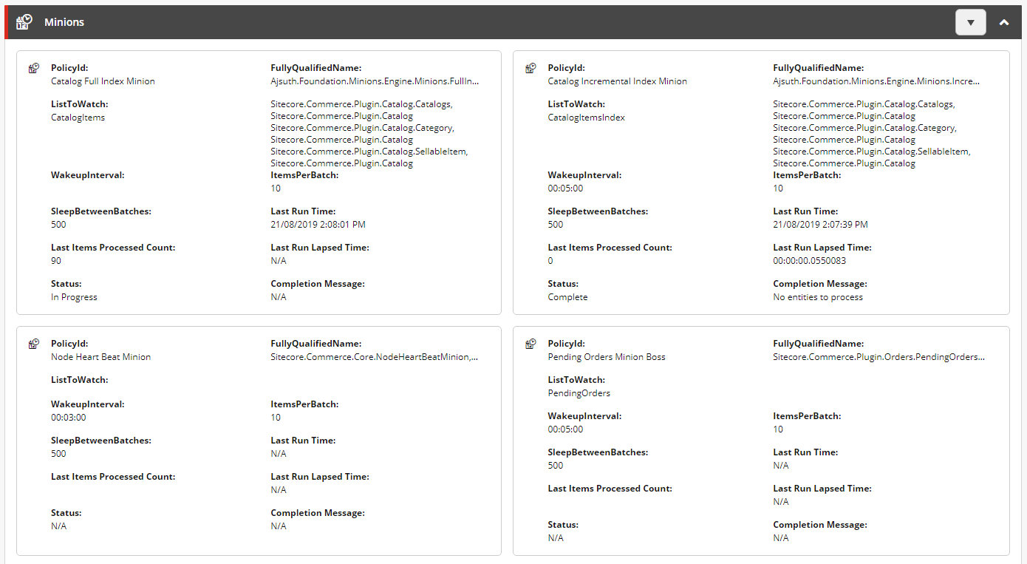Click the Last Items Processed Count '90'

[x=56, y=261]
